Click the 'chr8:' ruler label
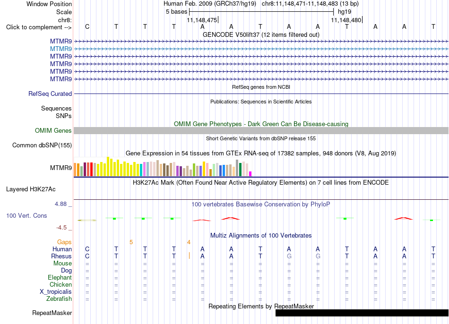The width and height of the screenshot is (449, 324). (65, 20)
